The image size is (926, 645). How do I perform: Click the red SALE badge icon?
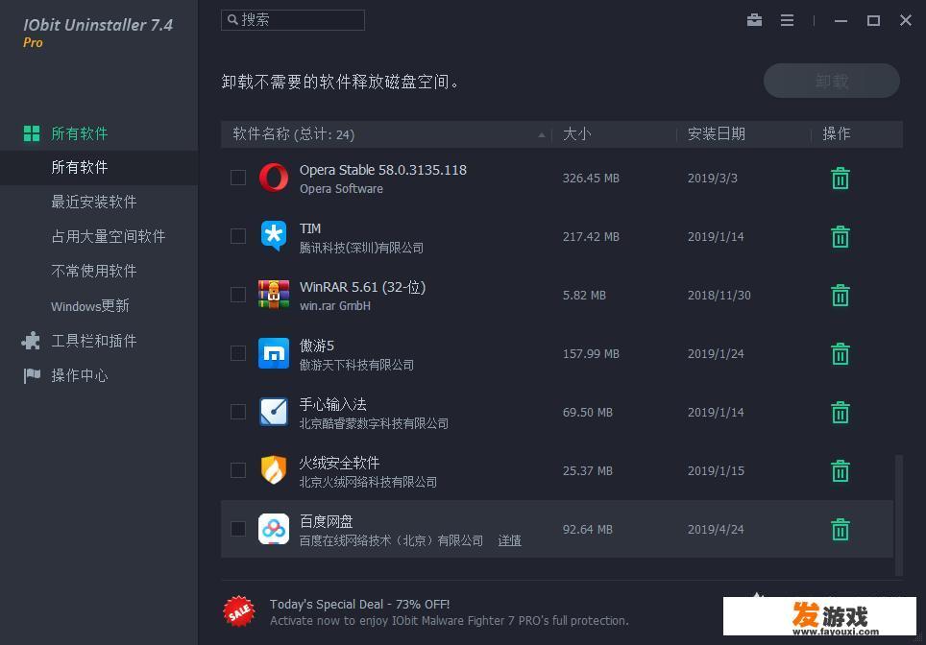pyautogui.click(x=239, y=612)
